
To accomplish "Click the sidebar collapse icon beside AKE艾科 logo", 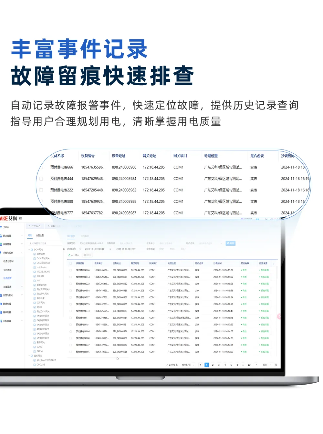I will (20, 219).
